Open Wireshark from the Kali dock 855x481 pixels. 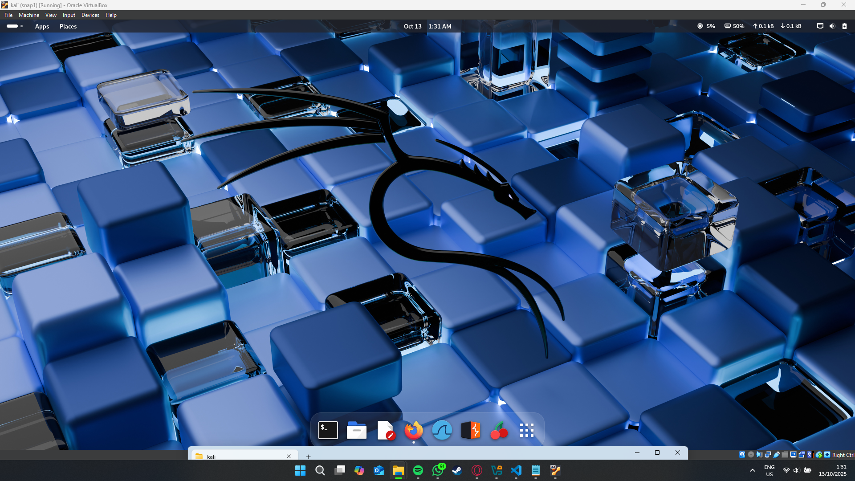[x=442, y=430]
